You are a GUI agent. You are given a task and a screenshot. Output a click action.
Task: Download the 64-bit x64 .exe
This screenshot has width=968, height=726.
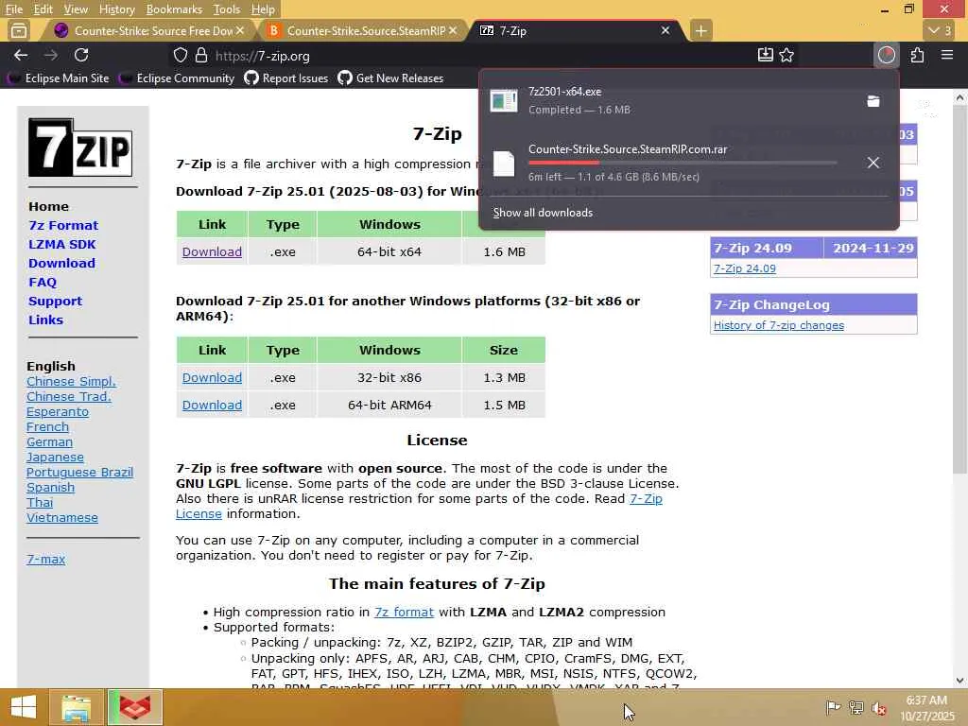point(212,251)
